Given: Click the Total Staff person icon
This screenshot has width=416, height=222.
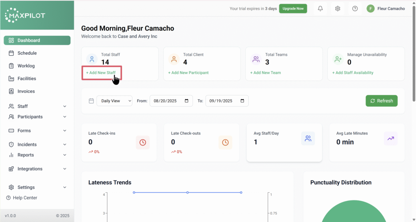Looking at the screenshot, I should [92, 59].
